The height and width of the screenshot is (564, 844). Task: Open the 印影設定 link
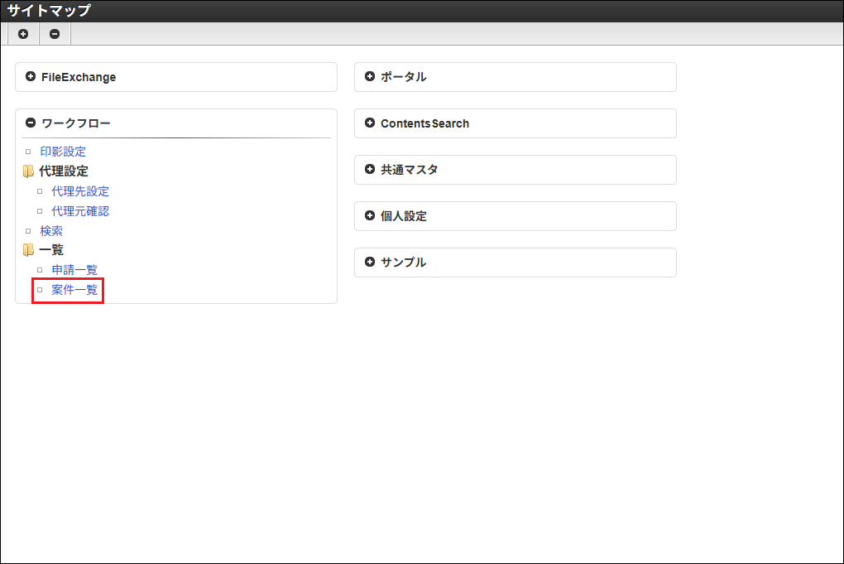click(x=63, y=152)
